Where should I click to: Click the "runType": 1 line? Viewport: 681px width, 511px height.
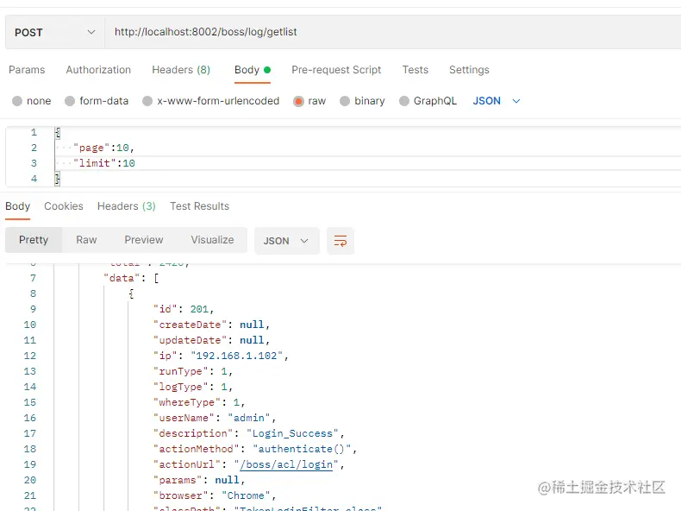193,371
